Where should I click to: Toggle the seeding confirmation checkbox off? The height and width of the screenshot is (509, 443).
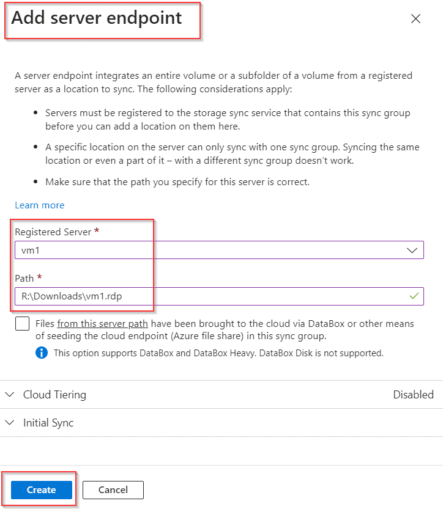pyautogui.click(x=22, y=323)
